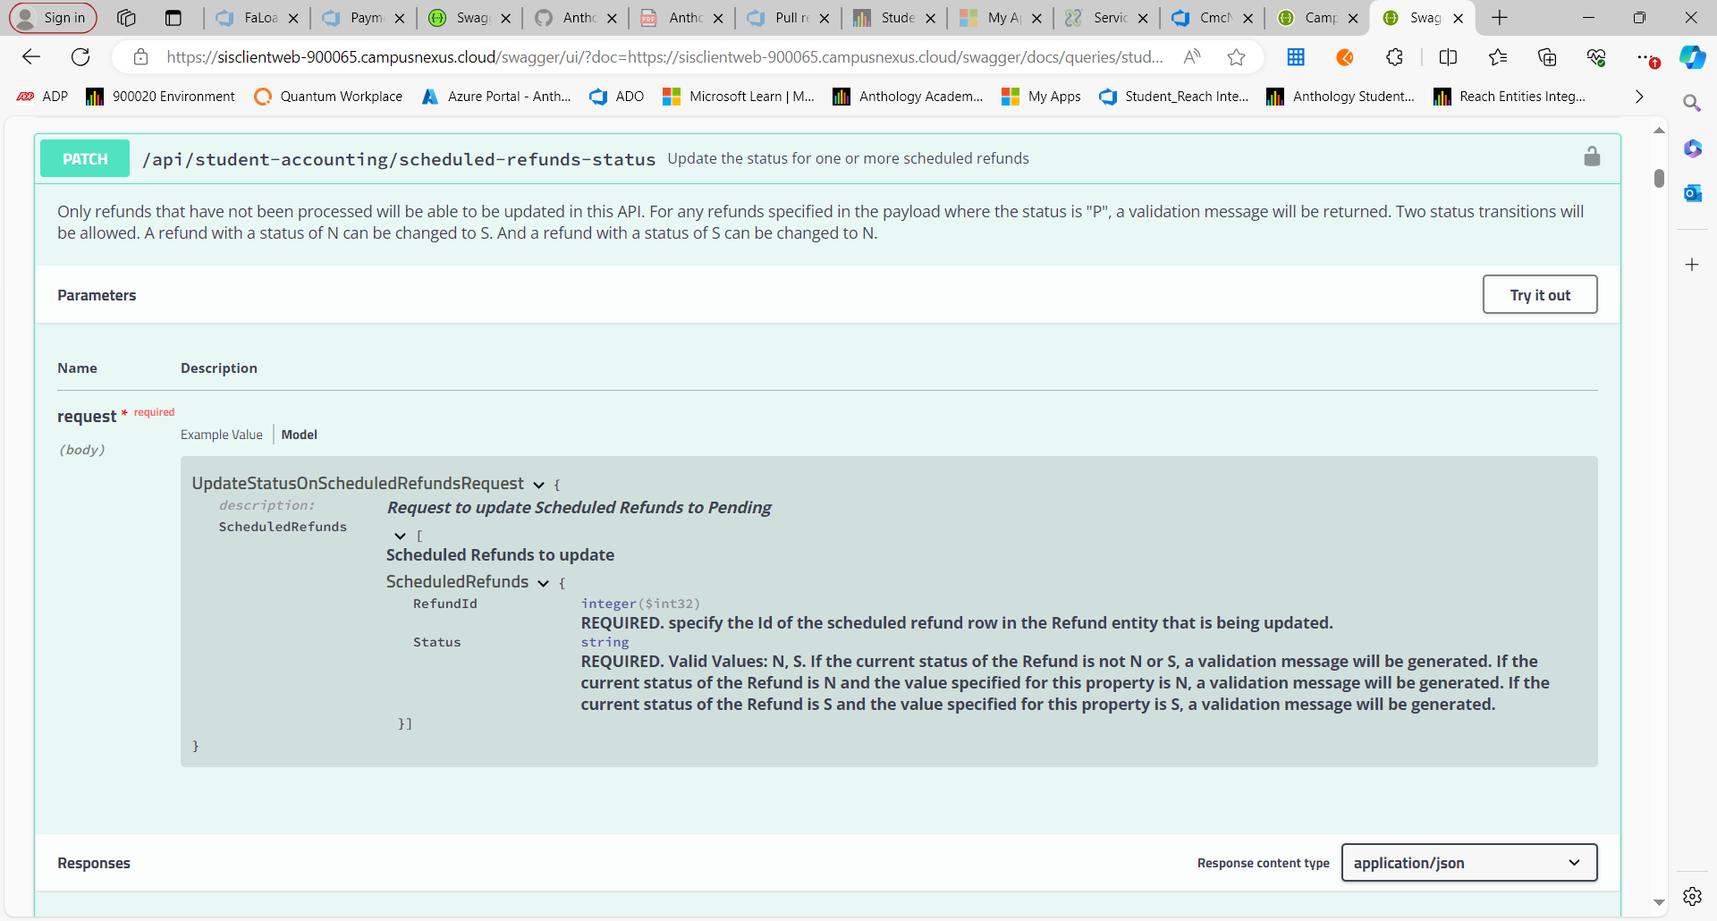Click the green PATCH method badge
This screenshot has height=921, width=1717.
point(85,158)
